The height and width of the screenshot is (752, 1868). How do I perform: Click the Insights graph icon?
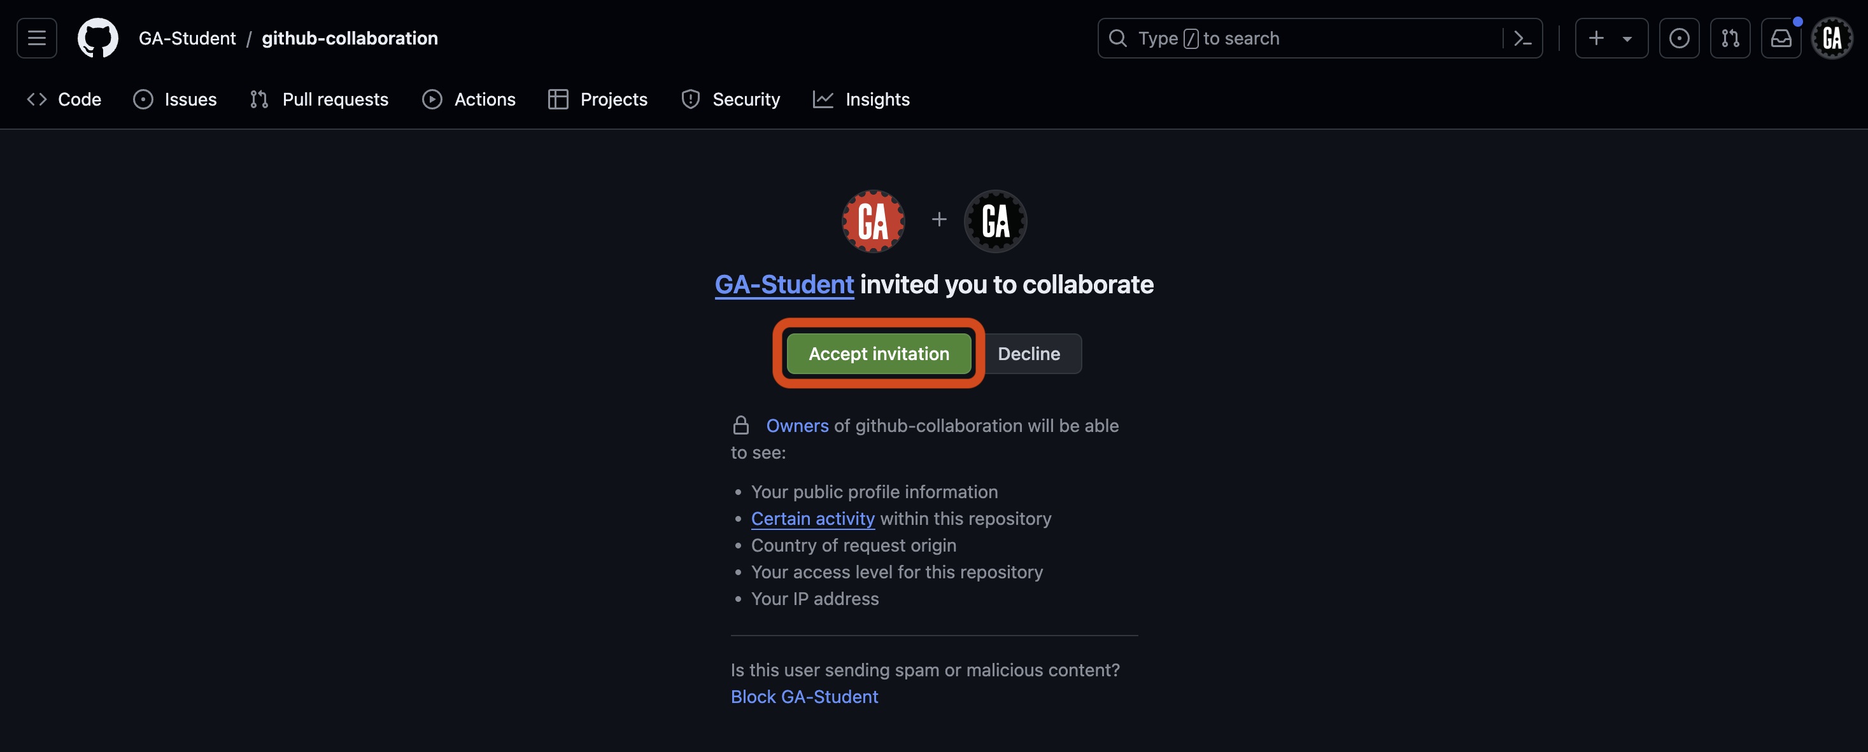point(823,99)
